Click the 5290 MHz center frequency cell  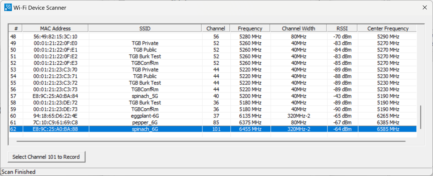[x=388, y=36]
